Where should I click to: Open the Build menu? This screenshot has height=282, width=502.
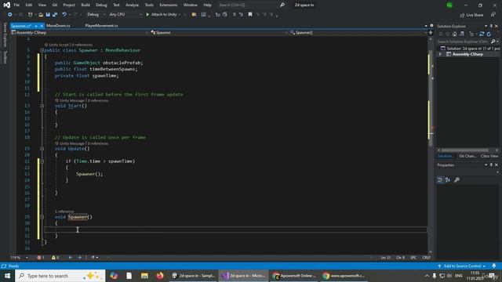click(x=85, y=5)
